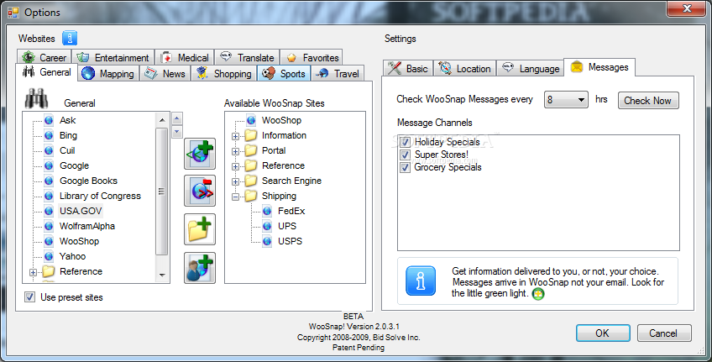Select the Shipping folder label
712x362 pixels.
[x=279, y=196]
